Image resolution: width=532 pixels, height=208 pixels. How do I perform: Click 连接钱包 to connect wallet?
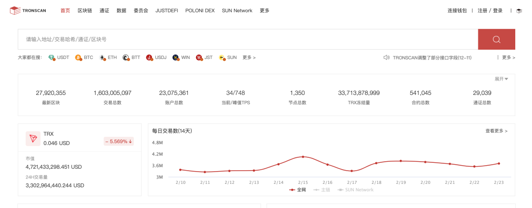tap(457, 10)
